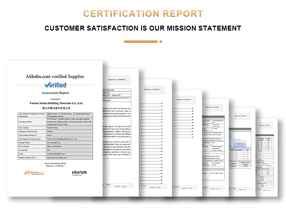Click the Chinese company name line
Viewport: 286px width, 210px height.
coord(56,108)
